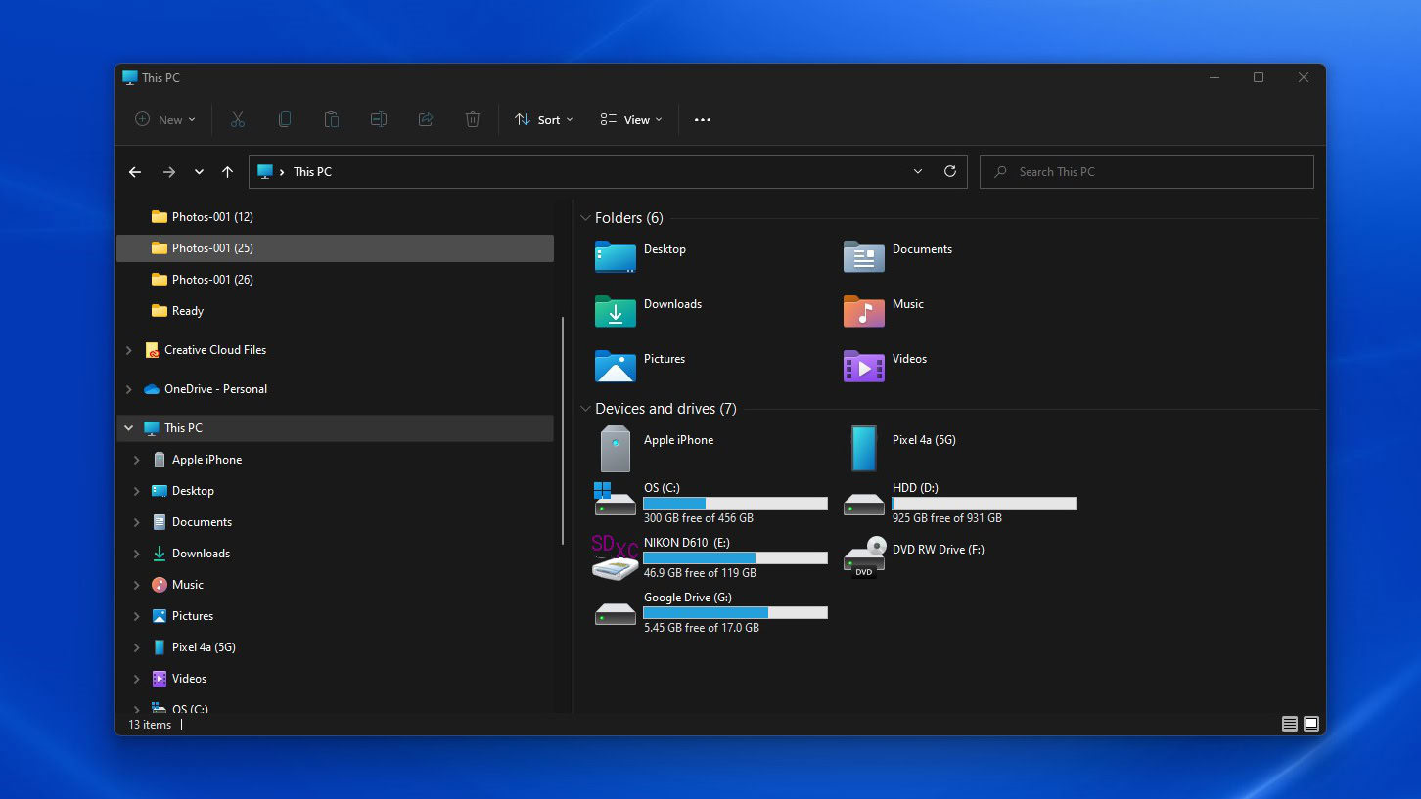The width and height of the screenshot is (1421, 799).
Task: Open the DVD RW Drive (F:) icon
Action: [x=864, y=556]
